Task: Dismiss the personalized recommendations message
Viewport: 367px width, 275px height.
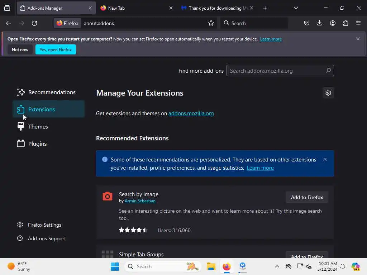Action: pos(325,159)
